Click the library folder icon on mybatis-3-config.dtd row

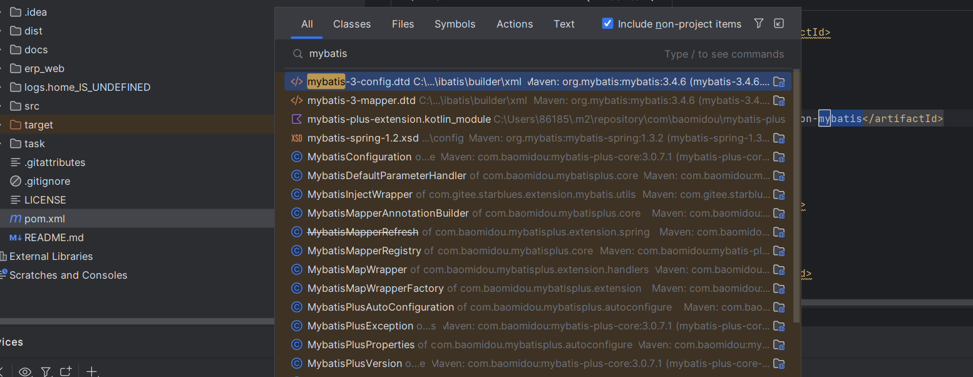coord(779,81)
